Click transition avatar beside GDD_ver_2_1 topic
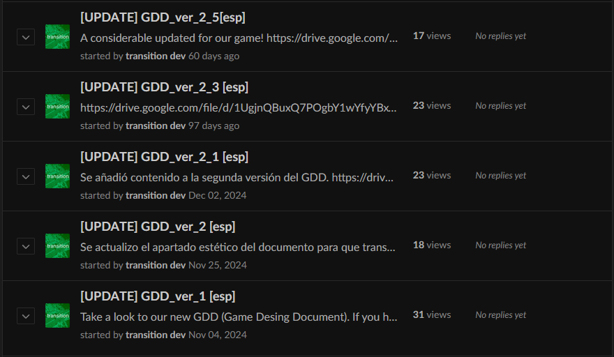The height and width of the screenshot is (357, 614). coord(57,176)
